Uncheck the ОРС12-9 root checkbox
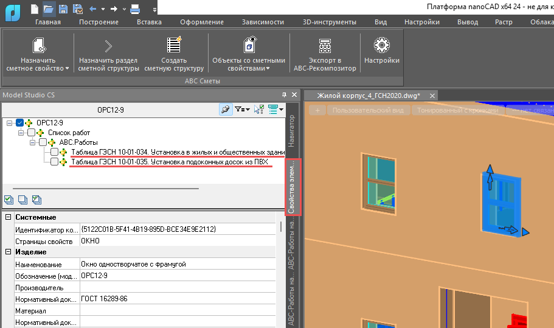This screenshot has width=554, height=328. coord(20,123)
